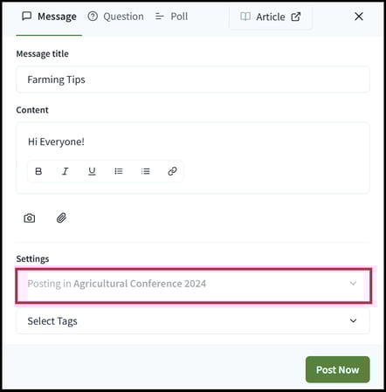Open the Article option
This screenshot has height=392, width=386.
(271, 17)
